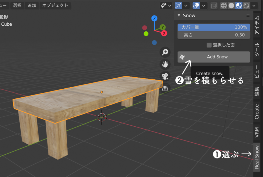Click the zoom magnifier viewport icon
The image size is (263, 177).
pyautogui.click(x=165, y=52)
